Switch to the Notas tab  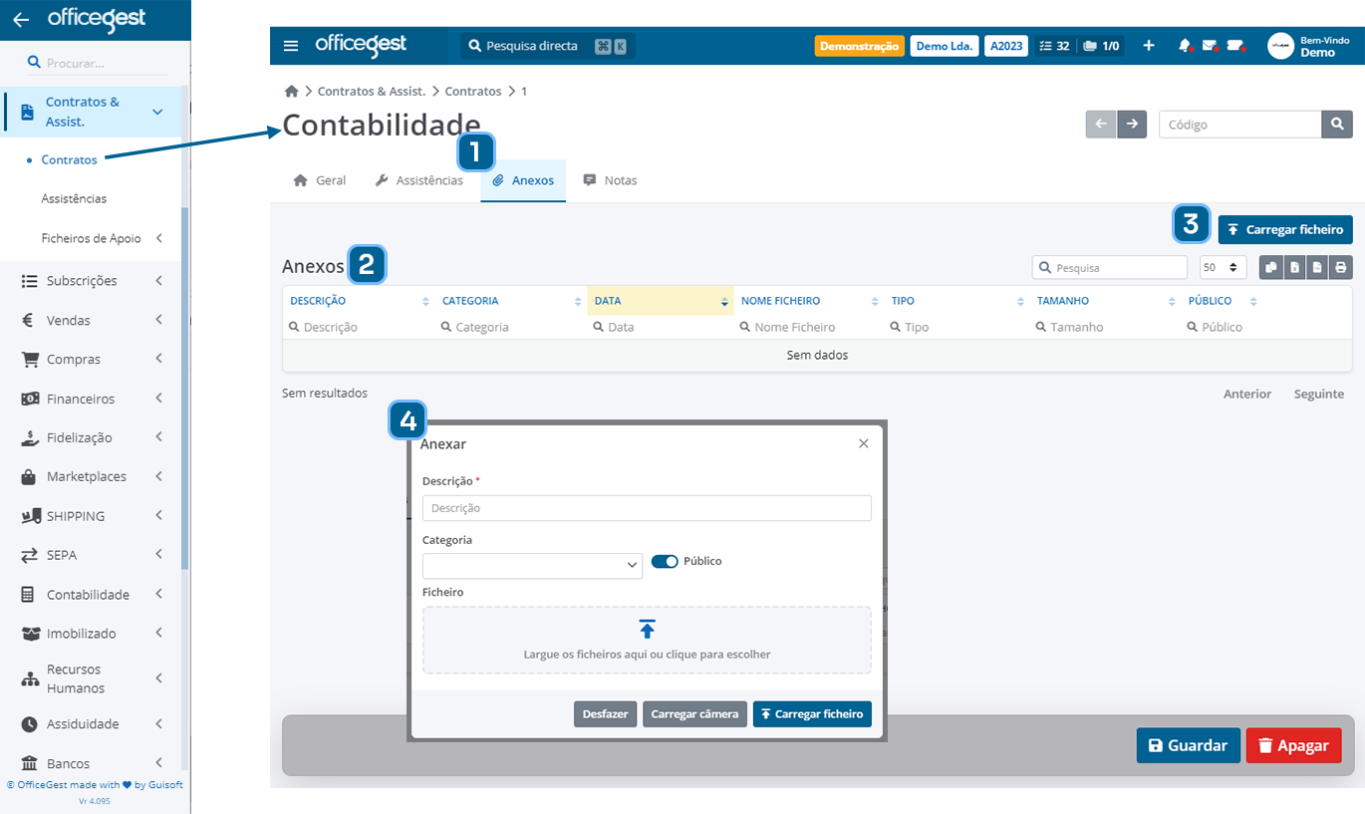tap(610, 180)
